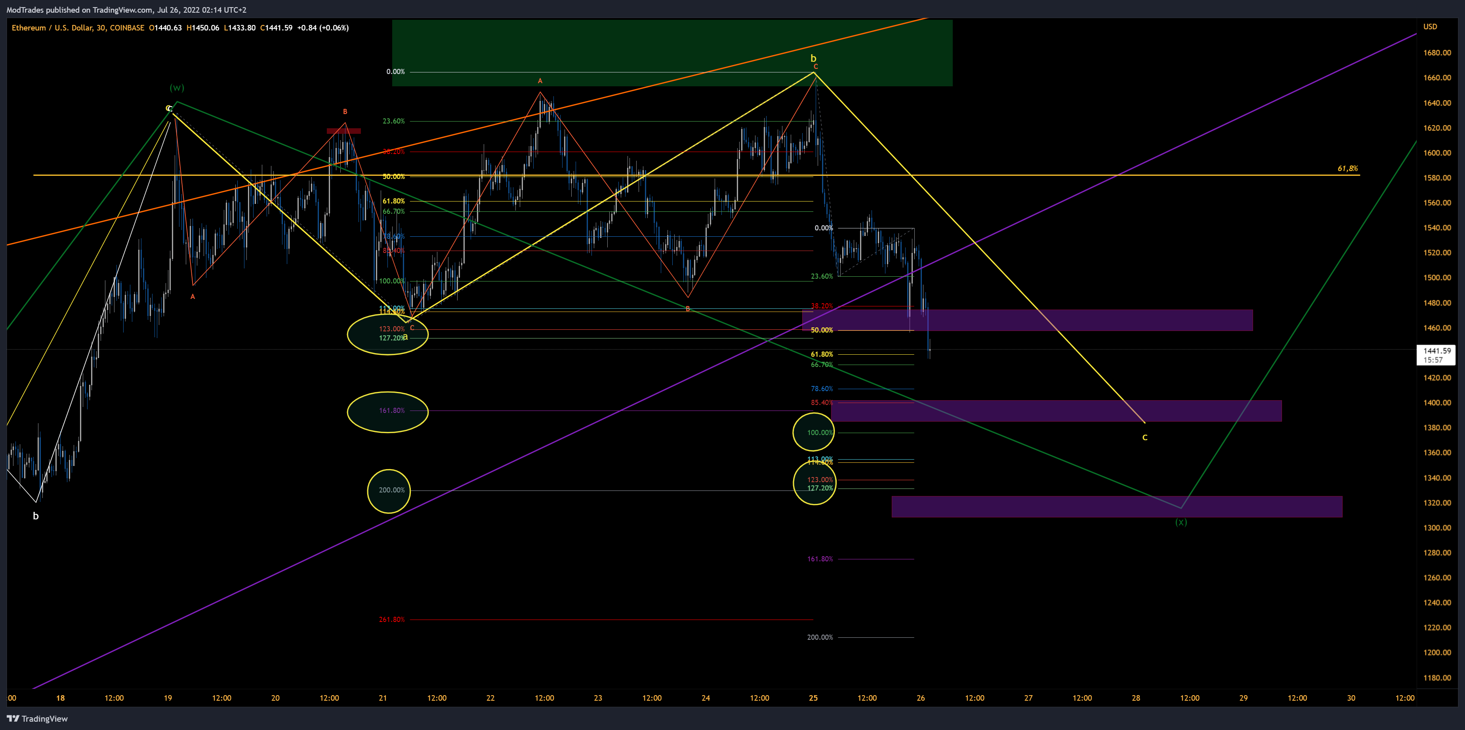1465x730 pixels.
Task: Click the 1600.00 price axis label
Action: [x=1437, y=153]
